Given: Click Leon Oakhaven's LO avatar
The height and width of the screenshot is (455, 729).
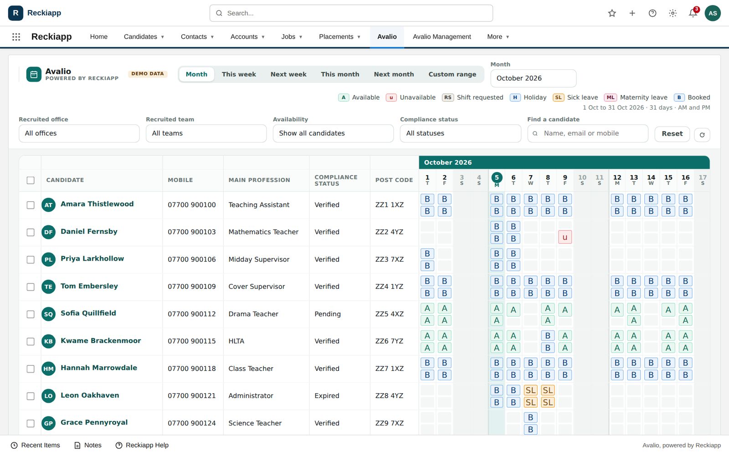Looking at the screenshot, I should [x=48, y=396].
